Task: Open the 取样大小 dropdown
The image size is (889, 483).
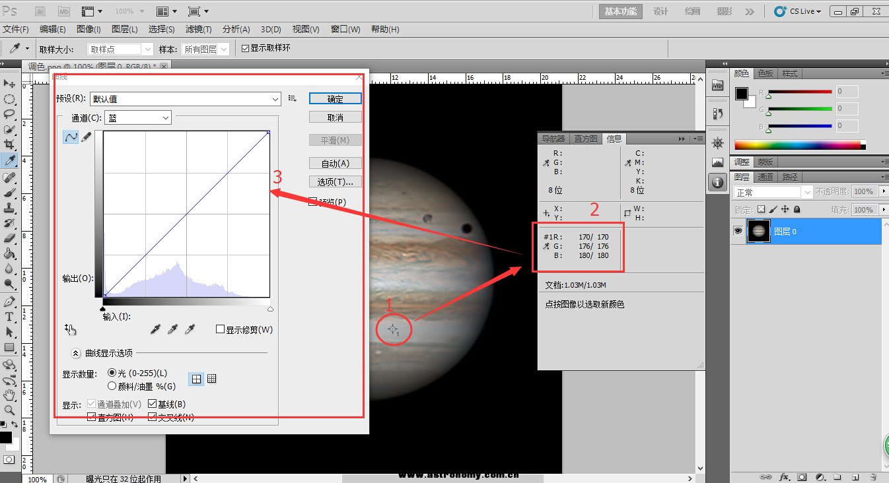Action: (x=121, y=49)
